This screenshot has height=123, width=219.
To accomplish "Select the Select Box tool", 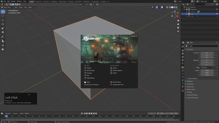I will pyautogui.click(x=3, y=12).
